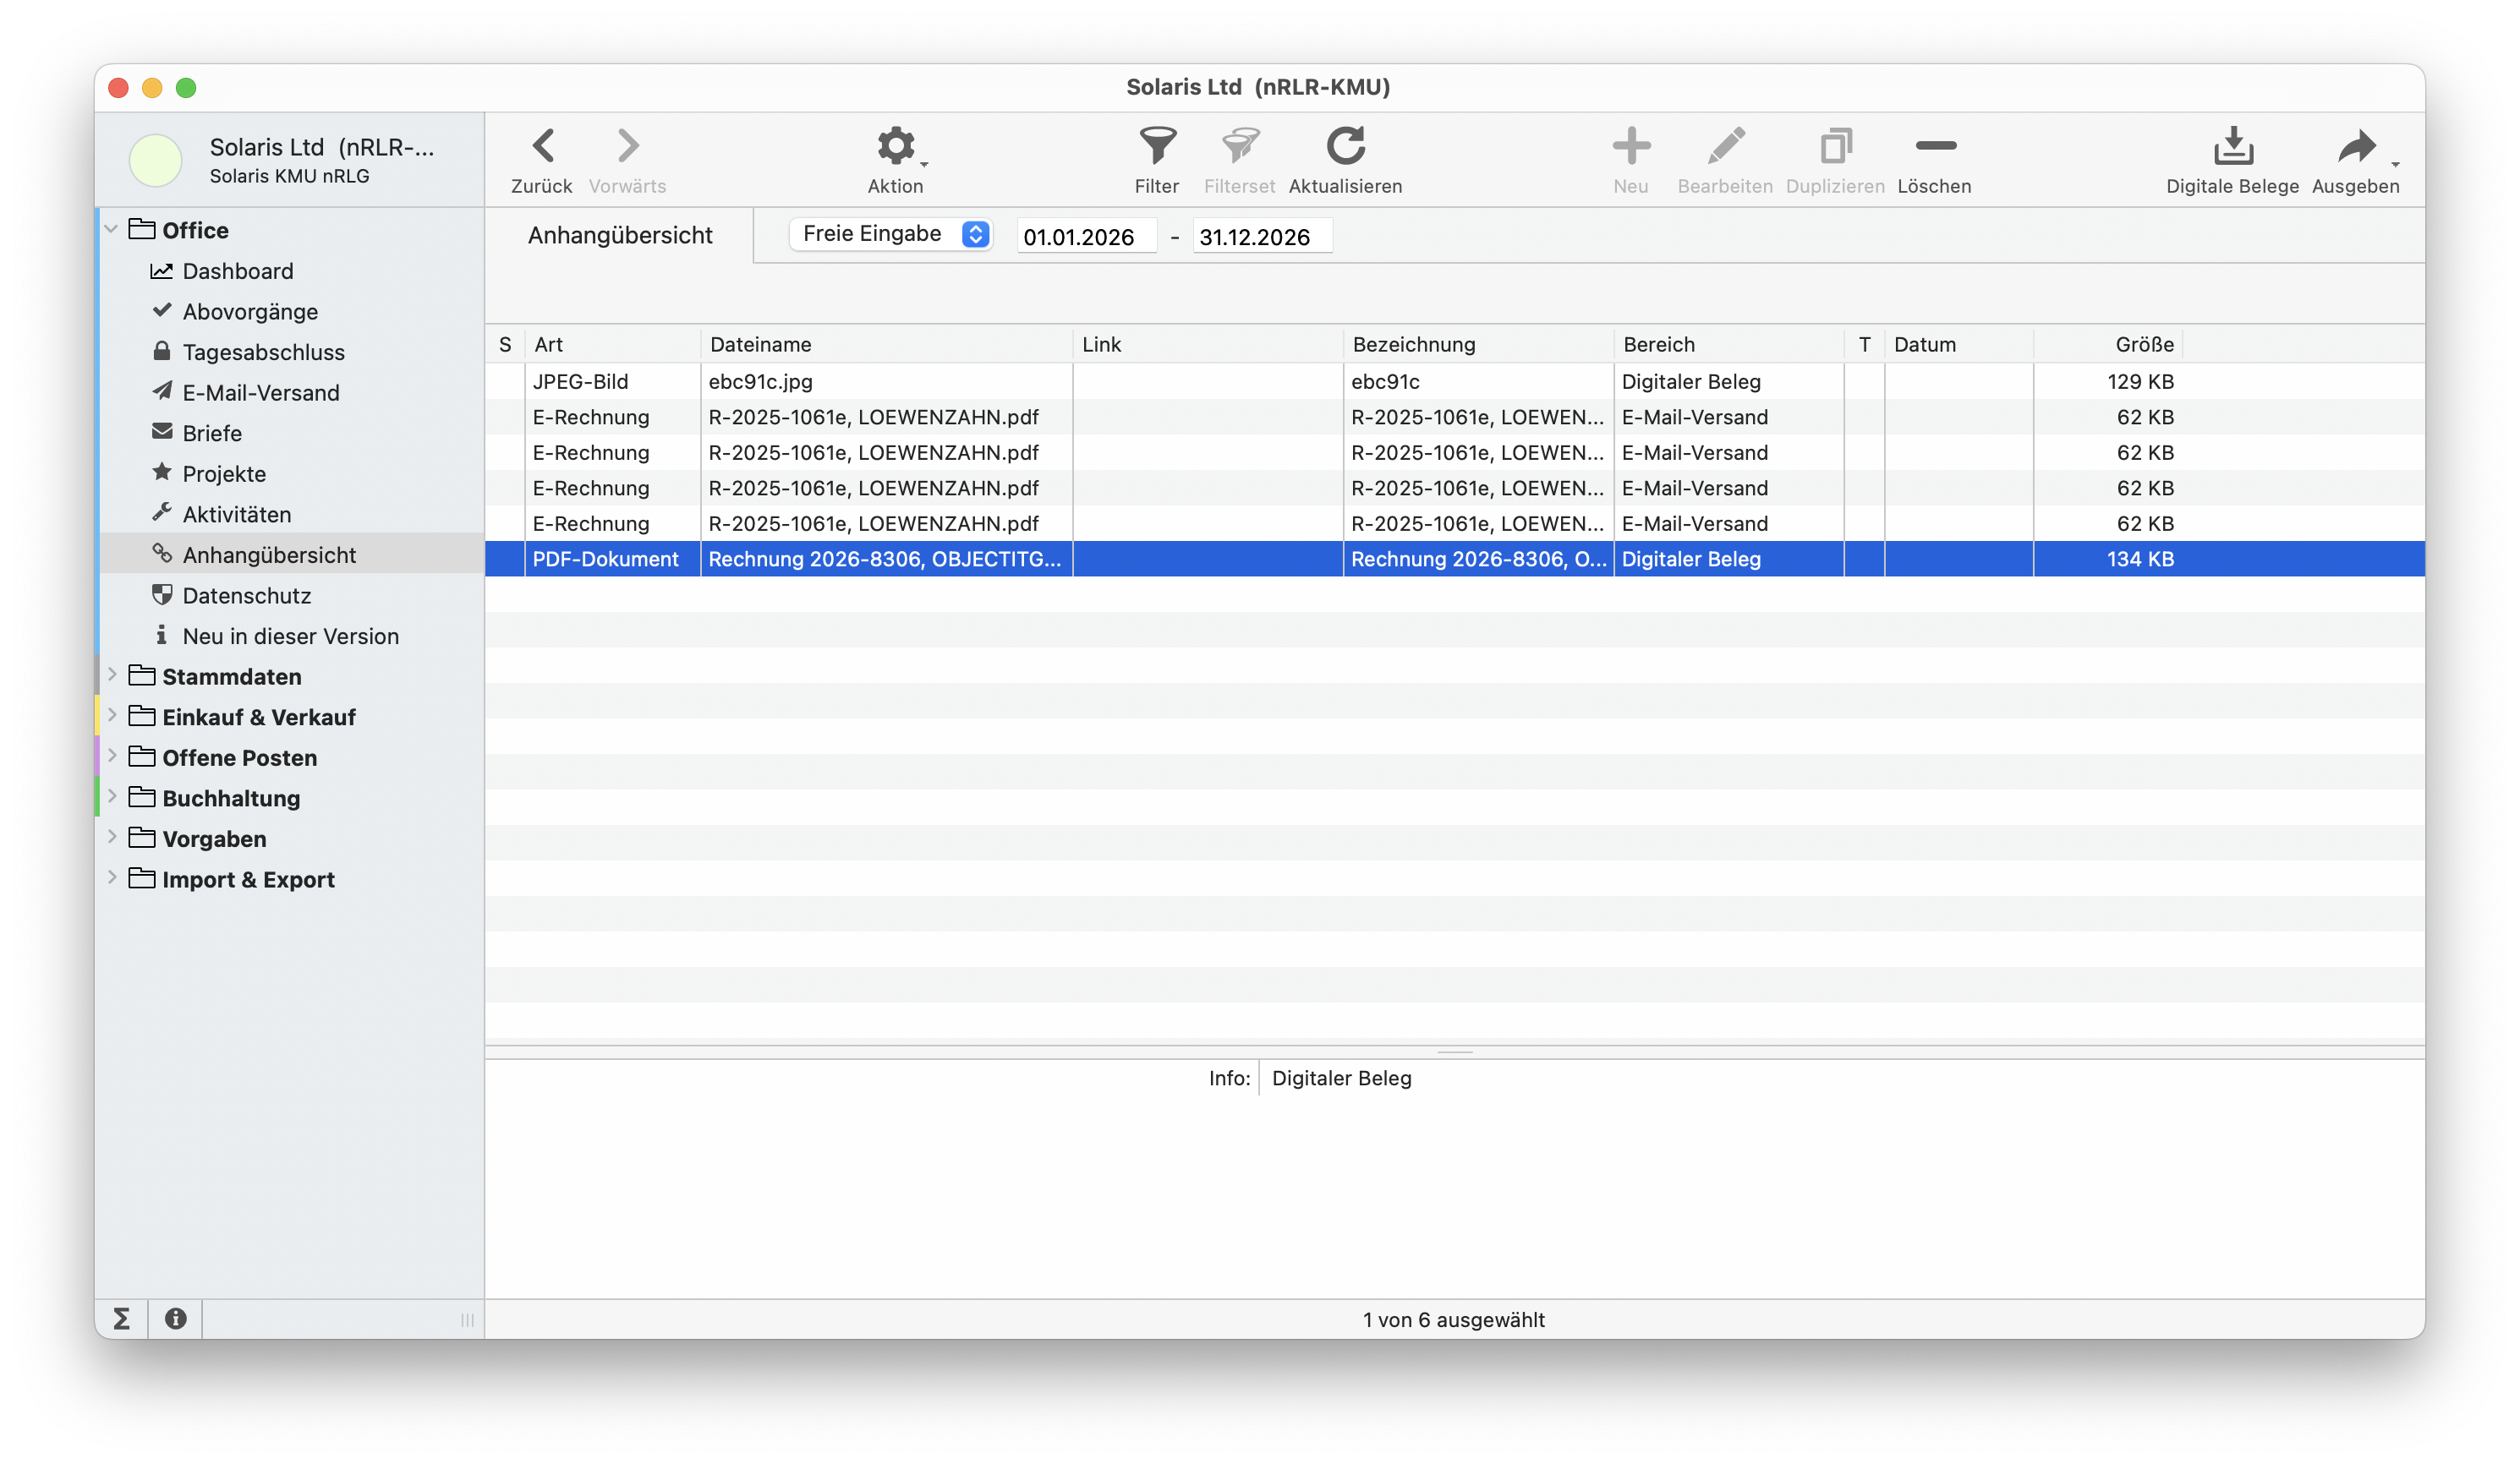Expand the Buchhaltung folder
2520x1464 pixels.
coord(112,796)
